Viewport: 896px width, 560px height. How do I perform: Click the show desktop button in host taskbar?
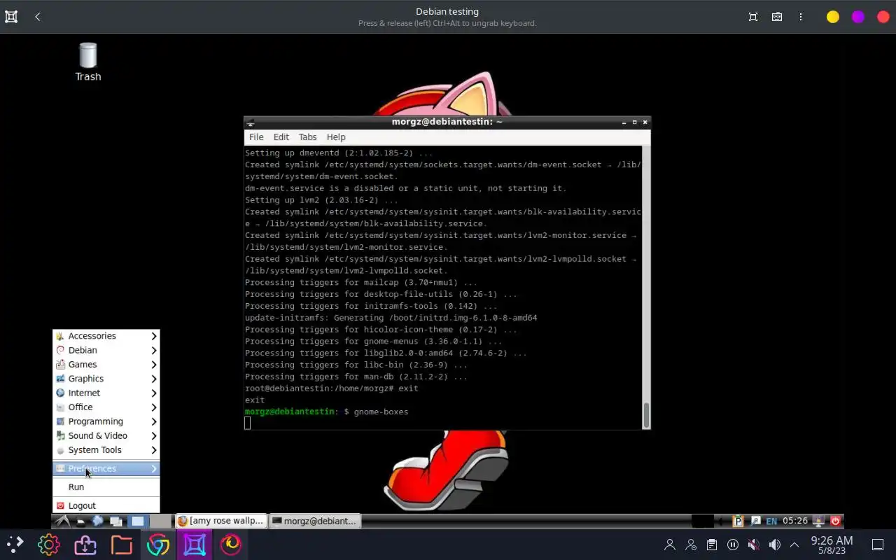(x=877, y=545)
